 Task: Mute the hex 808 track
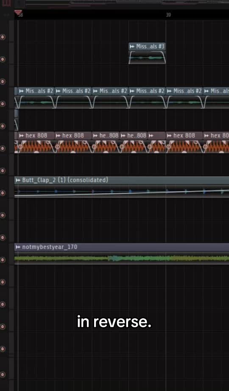pos(3,148)
